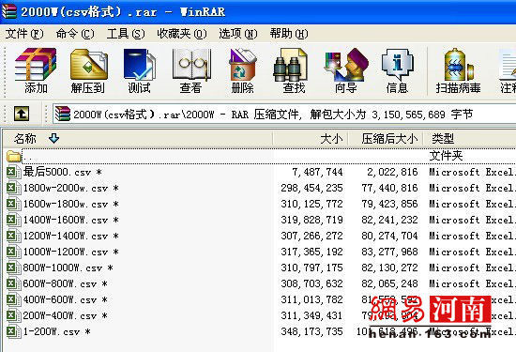Click archive icon in address bar

(x=63, y=114)
